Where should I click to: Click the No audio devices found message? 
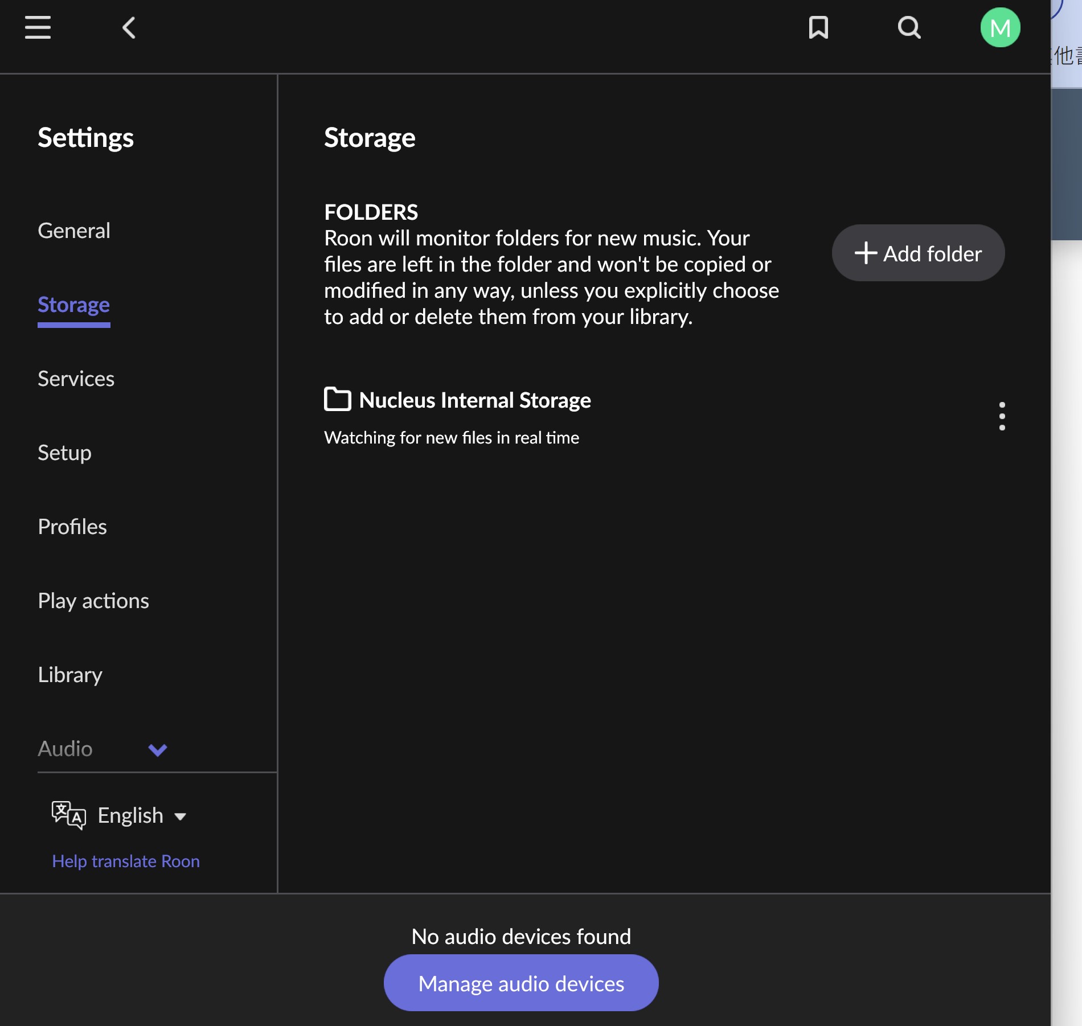[x=521, y=937]
